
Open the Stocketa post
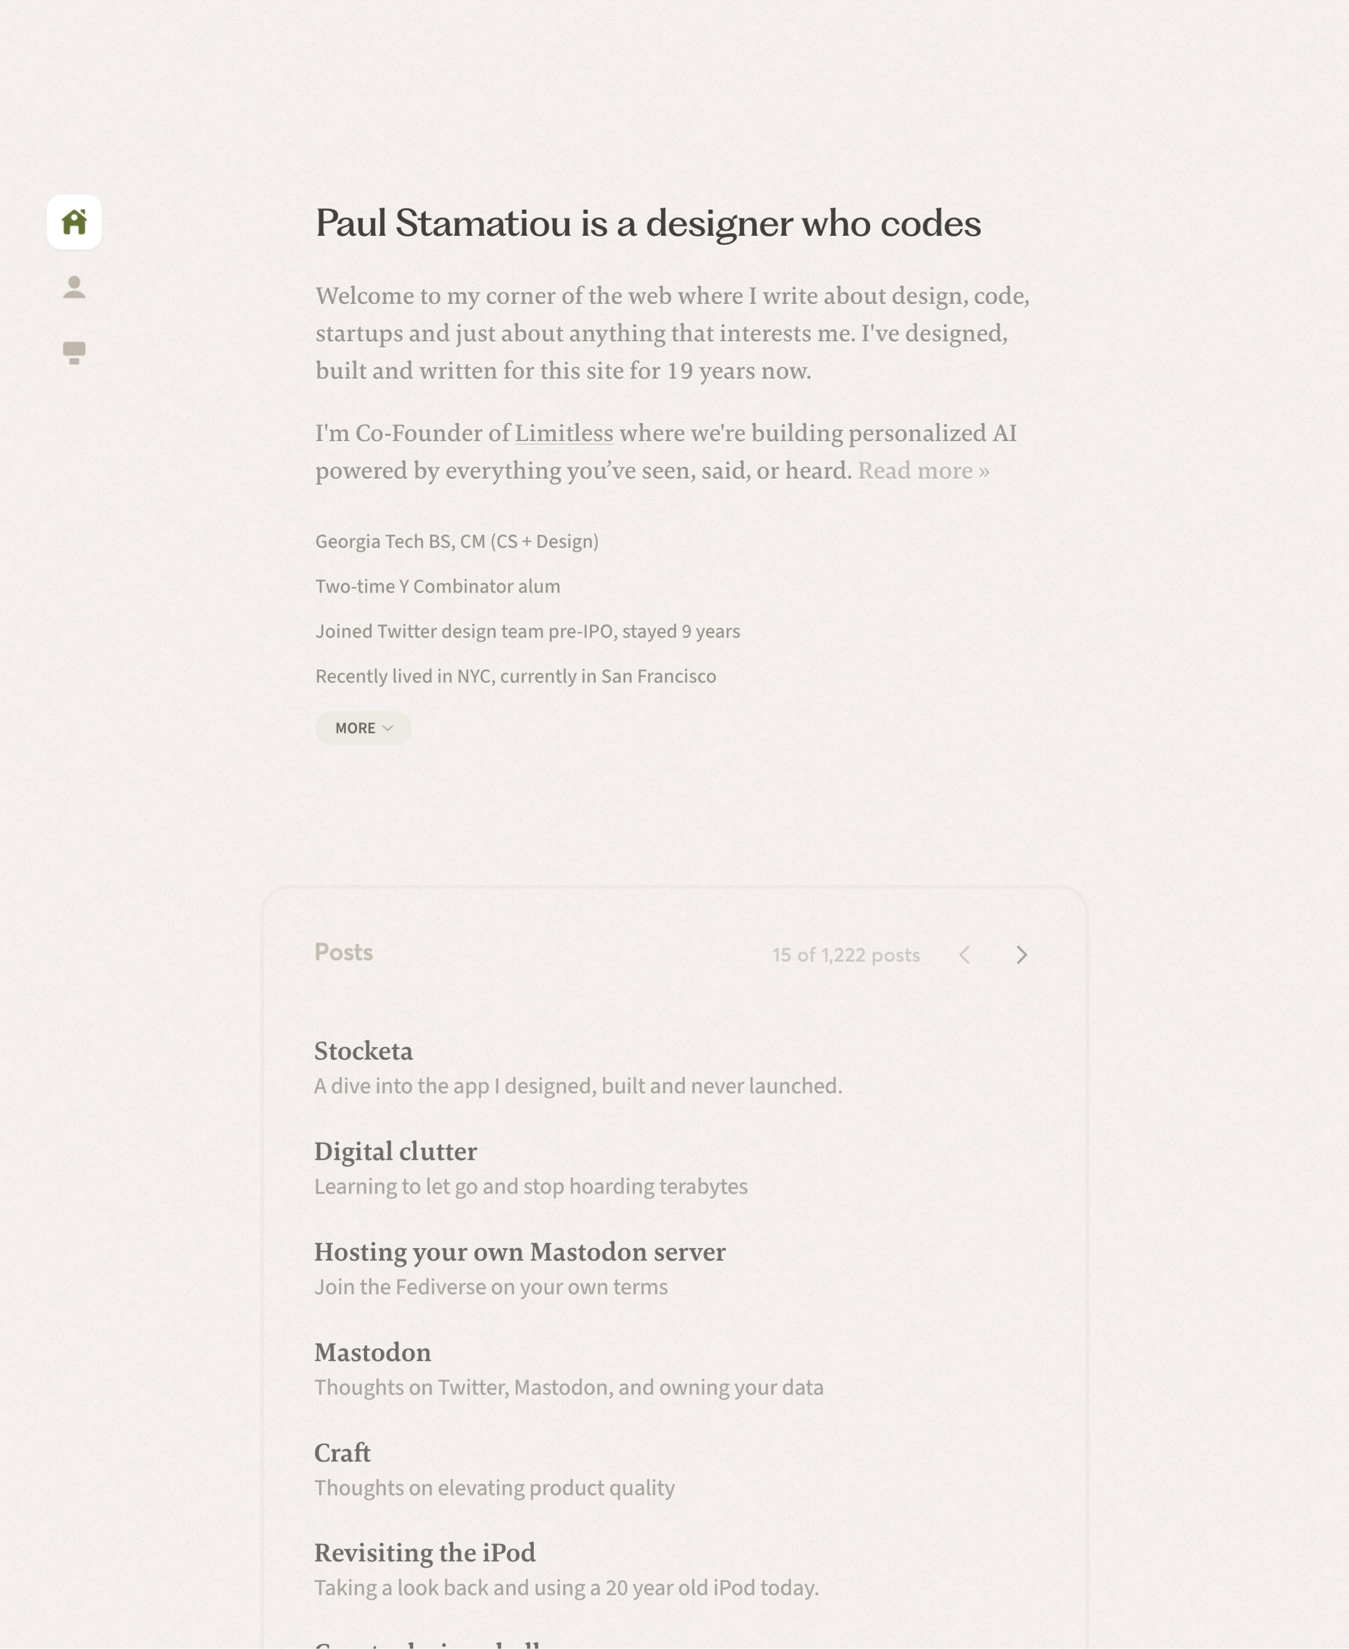click(x=363, y=1051)
